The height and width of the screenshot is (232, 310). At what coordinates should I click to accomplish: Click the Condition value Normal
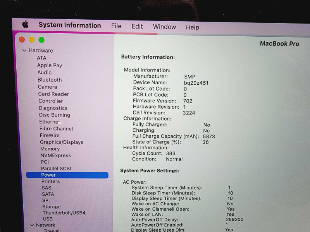click(174, 159)
